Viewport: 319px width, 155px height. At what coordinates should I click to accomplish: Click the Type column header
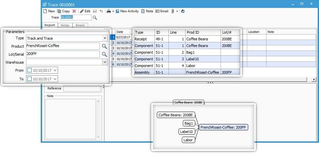coord(144,32)
